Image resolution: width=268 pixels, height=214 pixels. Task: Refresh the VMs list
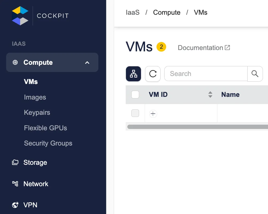153,74
